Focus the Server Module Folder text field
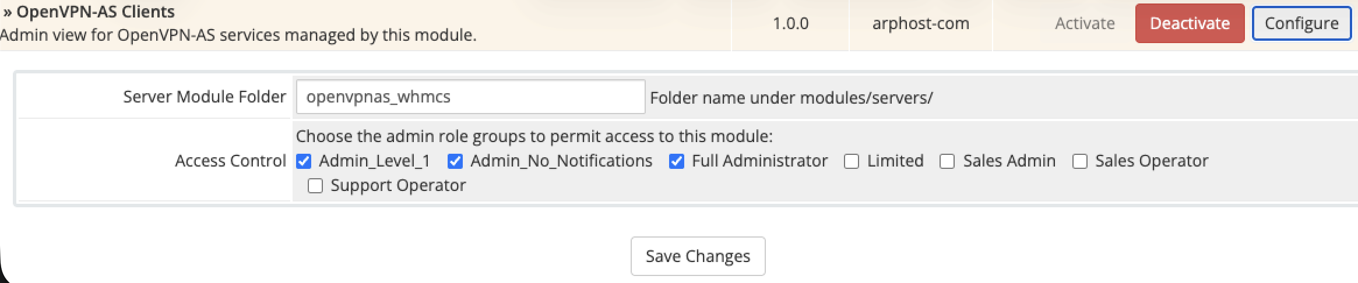This screenshot has width=1358, height=283. 470,97
